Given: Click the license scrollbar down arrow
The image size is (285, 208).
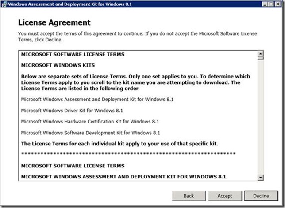Looking at the screenshot, I should (x=260, y=177).
